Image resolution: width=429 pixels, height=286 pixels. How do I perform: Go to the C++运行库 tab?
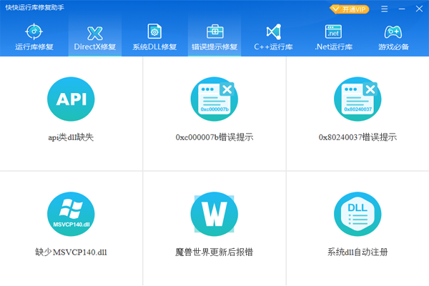coord(273,37)
